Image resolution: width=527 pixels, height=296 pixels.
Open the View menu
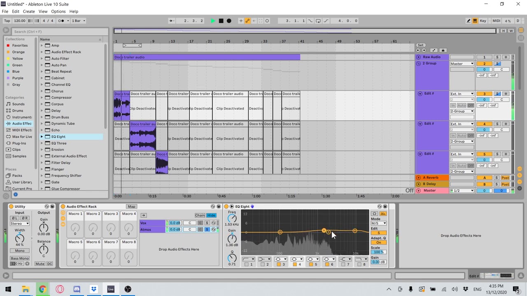click(x=43, y=12)
